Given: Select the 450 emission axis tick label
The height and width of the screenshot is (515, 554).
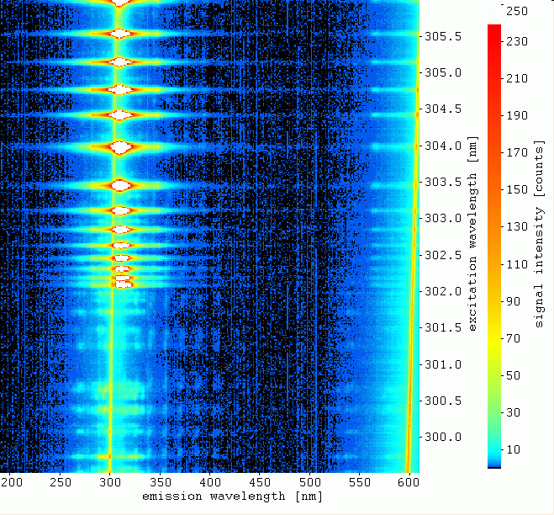Looking at the screenshot, I should [260, 482].
